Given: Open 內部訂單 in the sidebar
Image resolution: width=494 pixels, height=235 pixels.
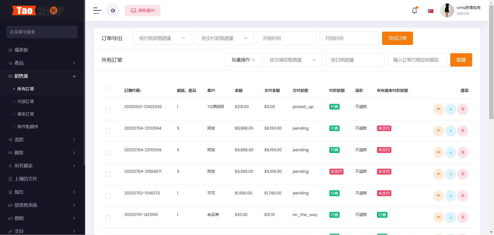Looking at the screenshot, I should [26, 102].
